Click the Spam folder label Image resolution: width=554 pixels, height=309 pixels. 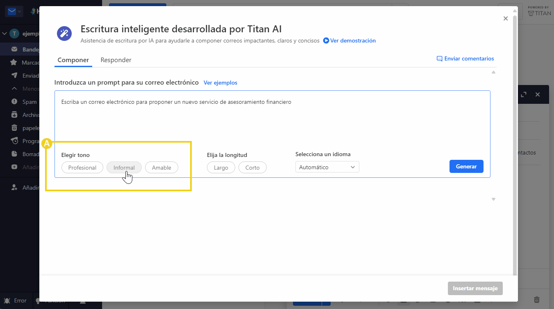[30, 102]
